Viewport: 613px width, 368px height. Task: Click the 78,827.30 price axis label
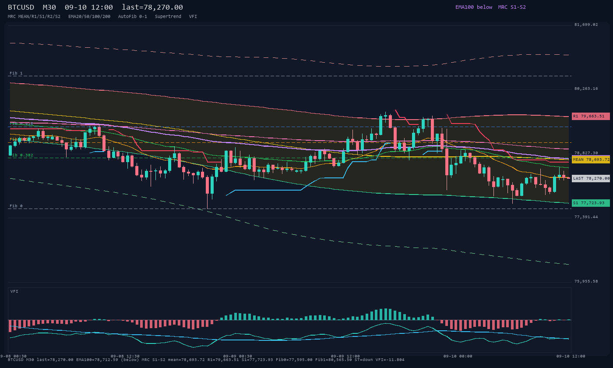586,153
